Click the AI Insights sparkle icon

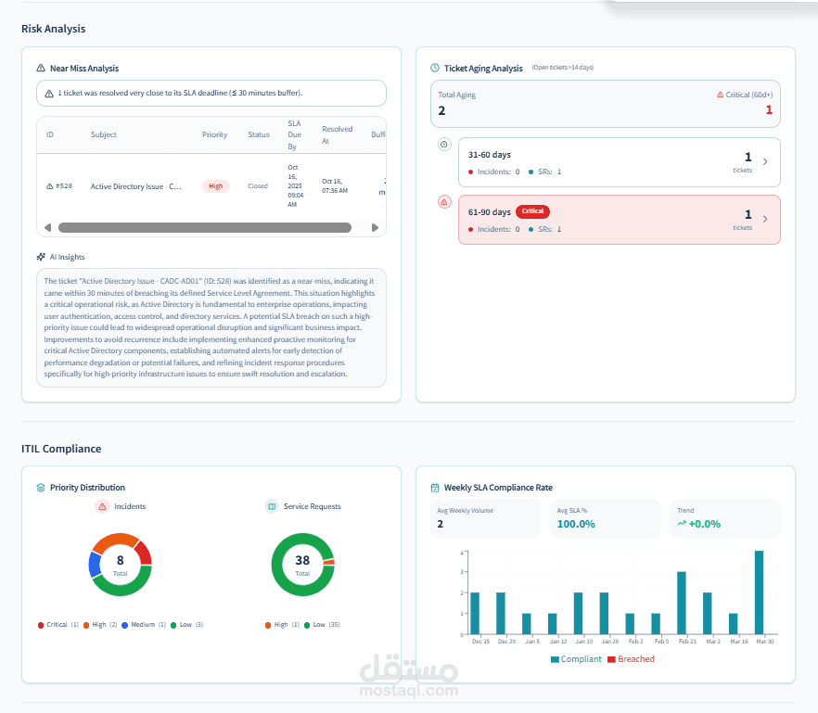point(41,257)
